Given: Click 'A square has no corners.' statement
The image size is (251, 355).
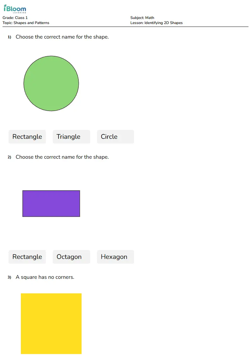Looking at the screenshot, I should coord(45,277).
